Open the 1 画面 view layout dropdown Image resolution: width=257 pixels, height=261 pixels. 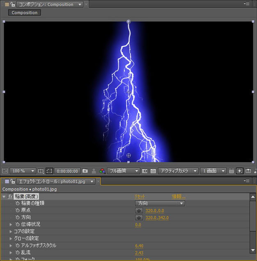coord(213,171)
